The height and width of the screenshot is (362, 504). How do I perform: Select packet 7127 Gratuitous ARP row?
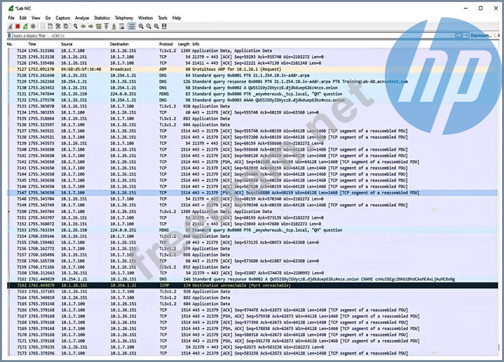252,69
